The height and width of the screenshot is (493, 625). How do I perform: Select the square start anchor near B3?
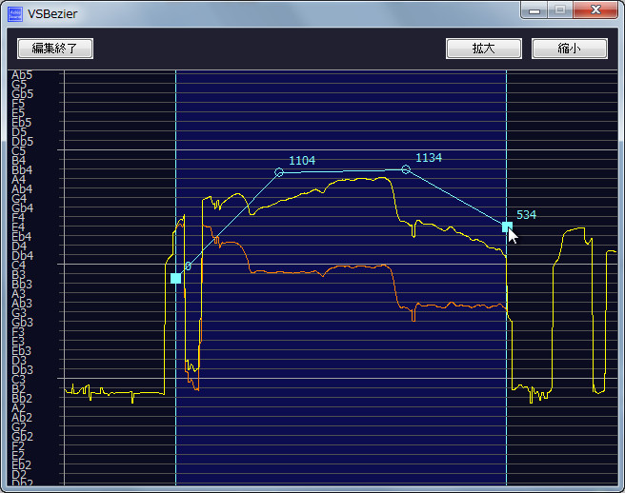(175, 278)
